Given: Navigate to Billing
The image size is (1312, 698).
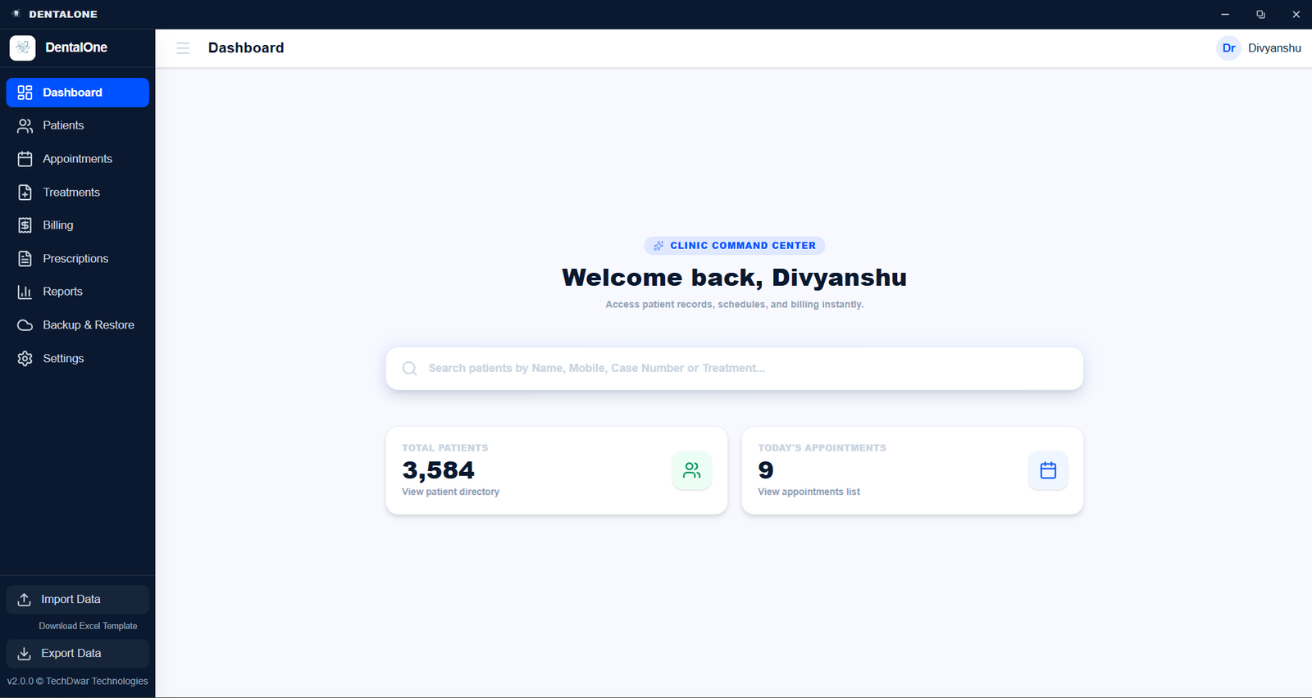Looking at the screenshot, I should pyautogui.click(x=78, y=225).
